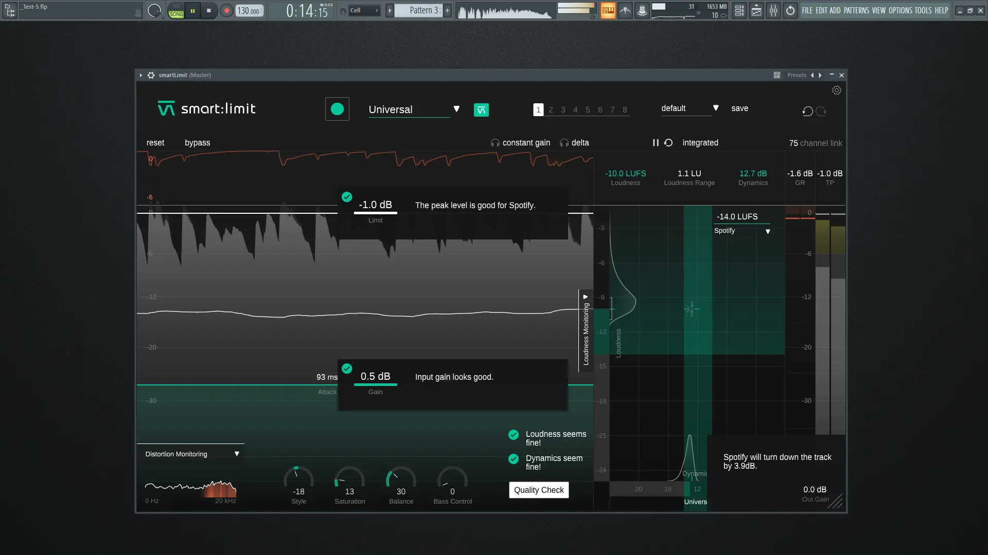
Task: Reset the integrated loudness measurement
Action: 668,143
